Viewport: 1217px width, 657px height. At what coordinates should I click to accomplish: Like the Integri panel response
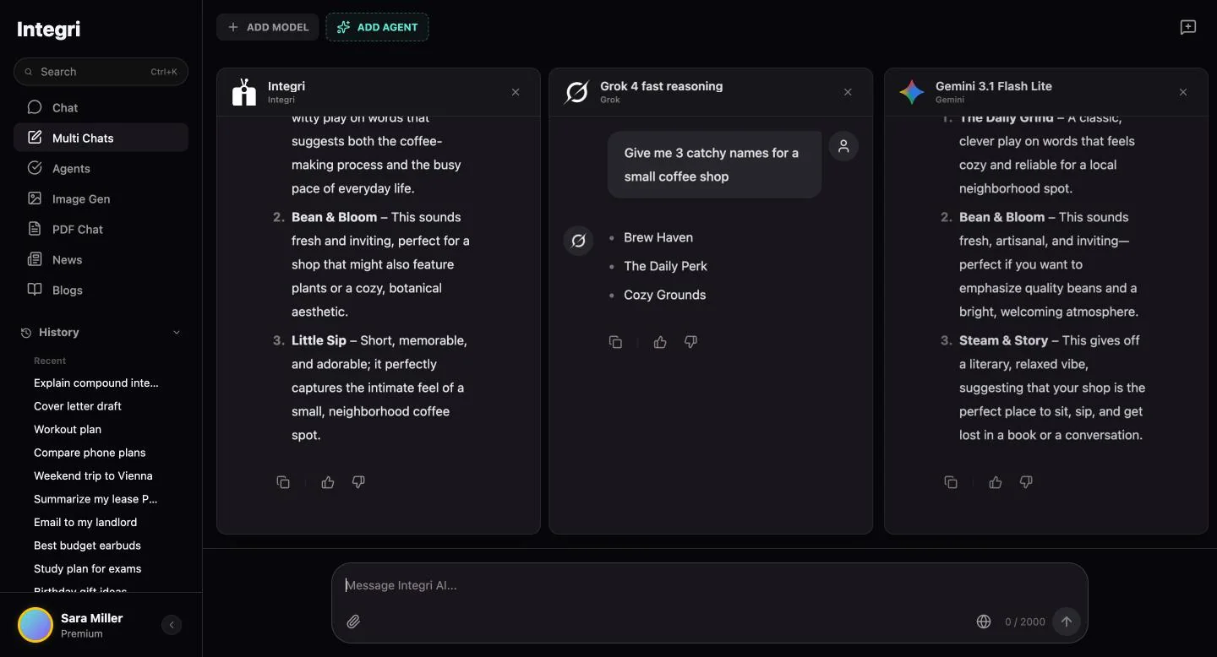point(328,482)
